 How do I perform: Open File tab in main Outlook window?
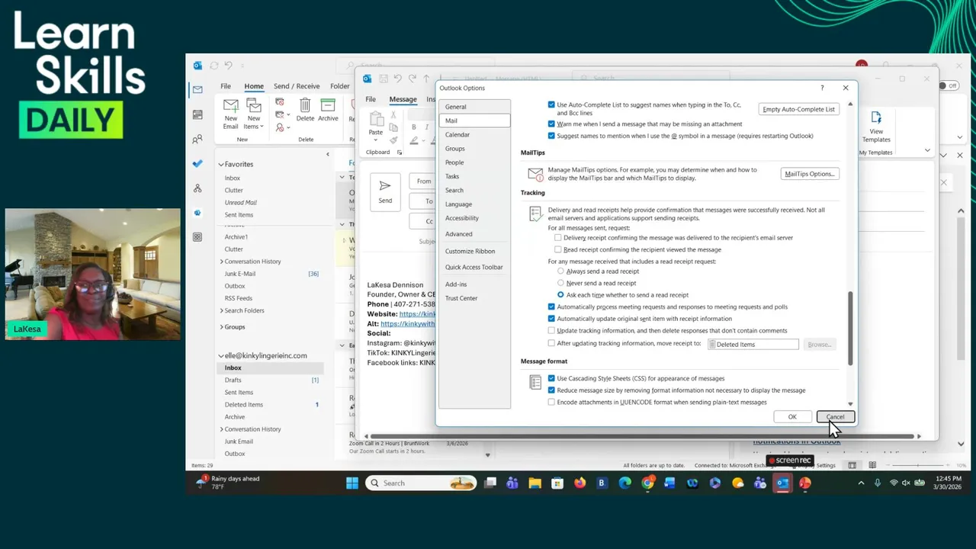click(226, 86)
